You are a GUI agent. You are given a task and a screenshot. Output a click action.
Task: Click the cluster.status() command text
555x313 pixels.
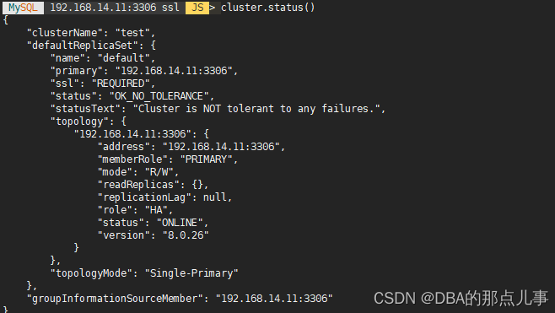click(268, 8)
